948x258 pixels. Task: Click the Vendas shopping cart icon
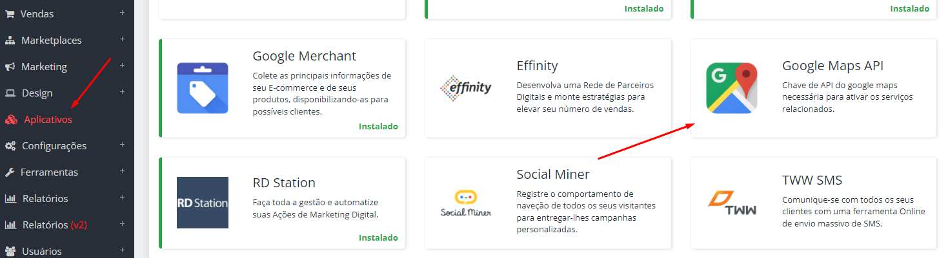10,14
